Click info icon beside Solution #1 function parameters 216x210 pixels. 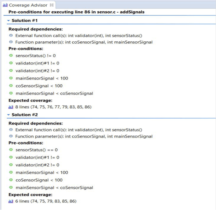(x=11, y=42)
